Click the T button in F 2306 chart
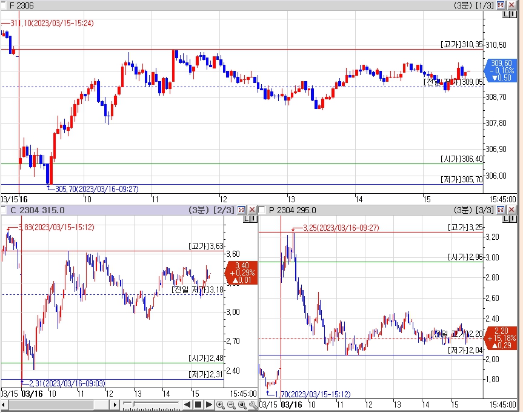Screen dimensions: 523x413 coord(513,15)
